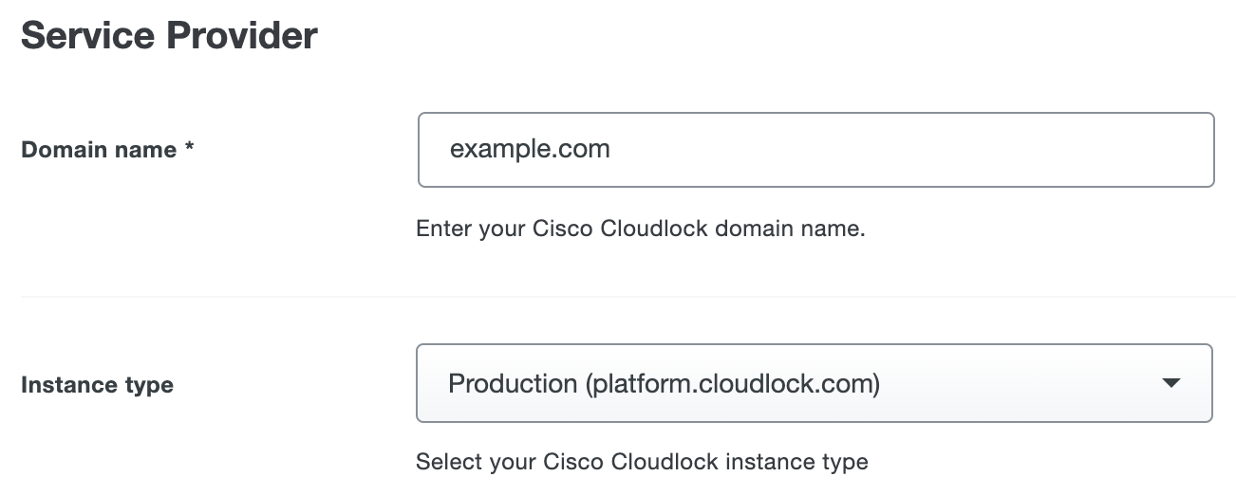Click the word 'Production' in the dropdown

(x=513, y=383)
